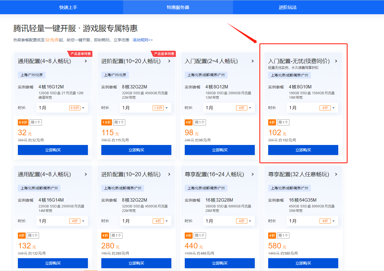The width and height of the screenshot is (384, 271).
Task: Click the region tag in 尊享配置(32人任意畅玩) card
Action: click(x=289, y=188)
